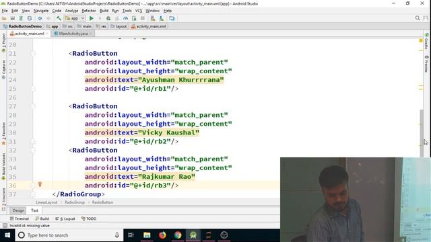Open the Project side panel
Viewport: 431px width, 242px height.
pos(3,43)
